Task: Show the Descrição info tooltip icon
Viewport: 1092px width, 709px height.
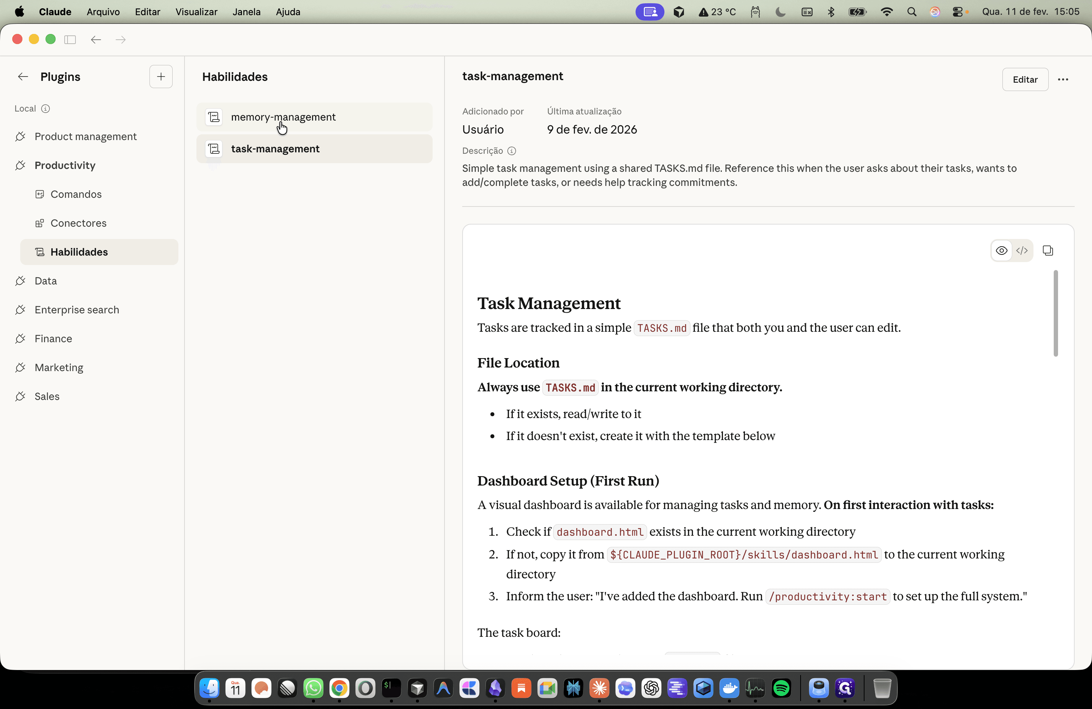Action: click(512, 151)
